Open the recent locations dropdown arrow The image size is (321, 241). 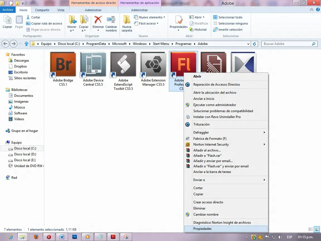click(20, 44)
